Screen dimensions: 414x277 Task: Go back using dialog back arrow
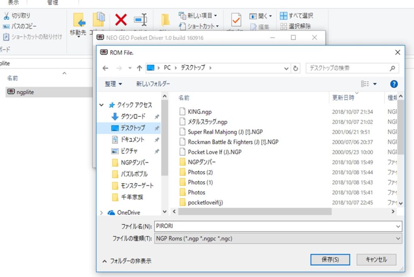coord(106,68)
